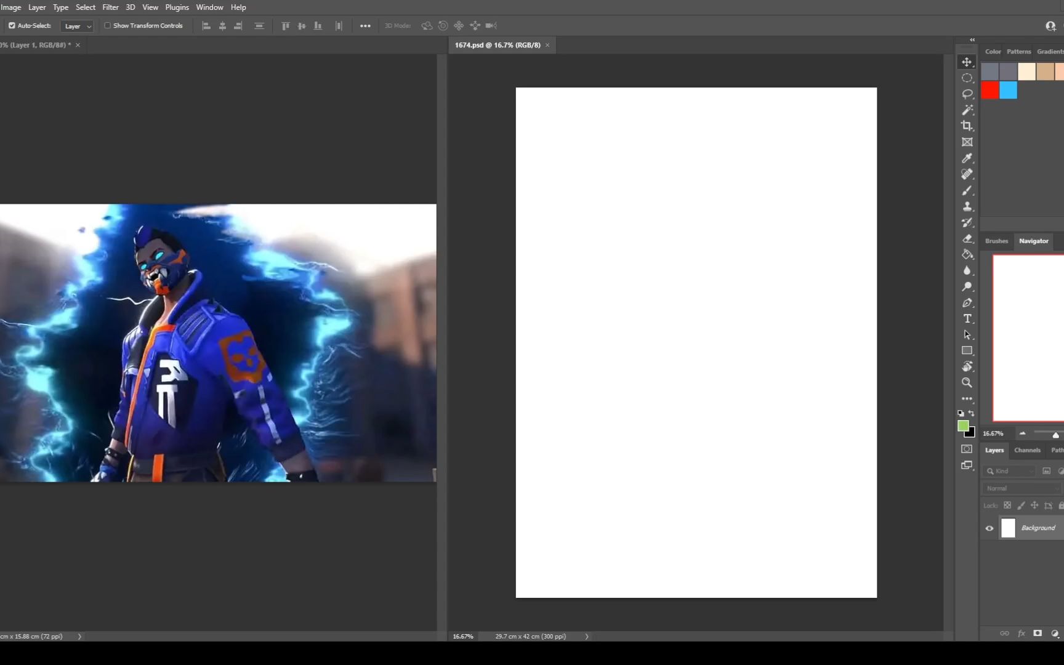Open the Normal blend mode dropdown
The image size is (1064, 665).
pyautogui.click(x=1023, y=488)
